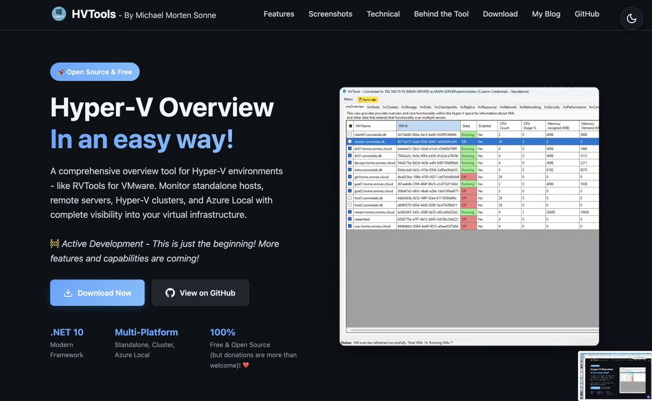Switch to the hvClusters tab
The image size is (652, 401).
(391, 107)
